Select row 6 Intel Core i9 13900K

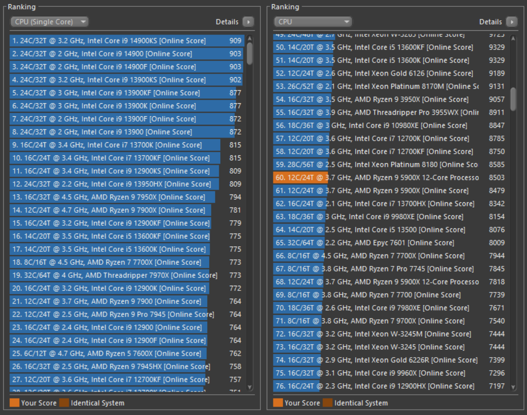pyautogui.click(x=127, y=106)
